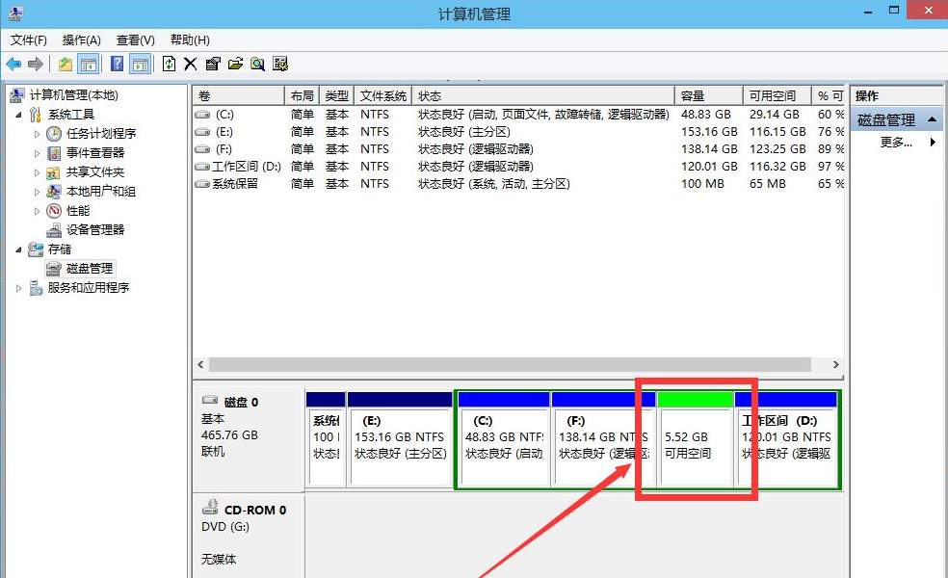Open the 操作 menu
Viewport: 948px width, 578px height.
pyautogui.click(x=81, y=39)
